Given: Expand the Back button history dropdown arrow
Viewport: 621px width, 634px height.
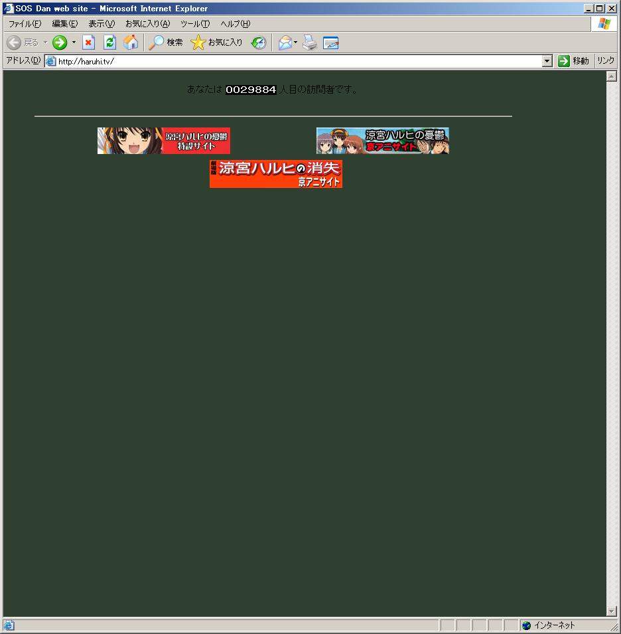Looking at the screenshot, I should pyautogui.click(x=45, y=42).
